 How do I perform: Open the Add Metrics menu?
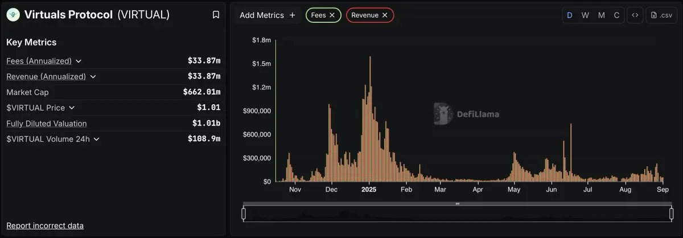[268, 15]
